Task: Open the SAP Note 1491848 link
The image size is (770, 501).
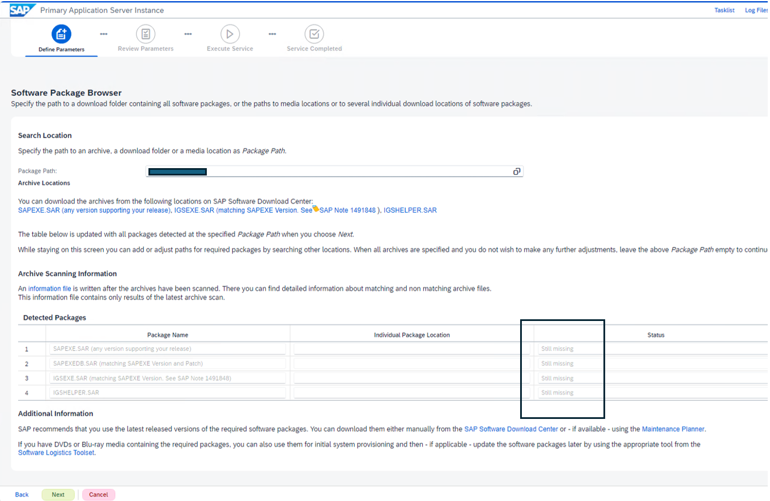Action: tap(347, 210)
